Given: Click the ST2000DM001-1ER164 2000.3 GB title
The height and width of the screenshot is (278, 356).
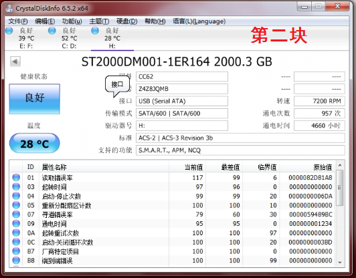Looking at the screenshot, I should coord(177,61).
